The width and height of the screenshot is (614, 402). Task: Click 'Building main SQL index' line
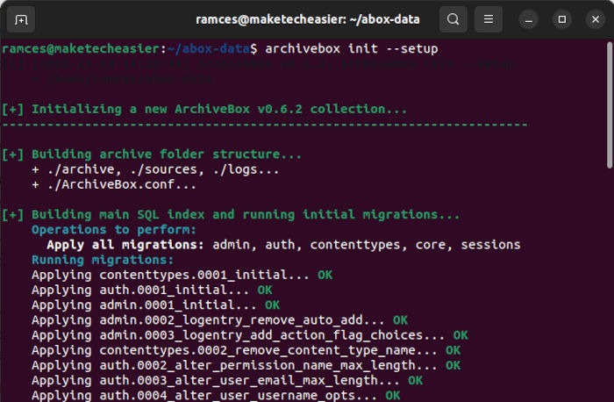pyautogui.click(x=231, y=215)
